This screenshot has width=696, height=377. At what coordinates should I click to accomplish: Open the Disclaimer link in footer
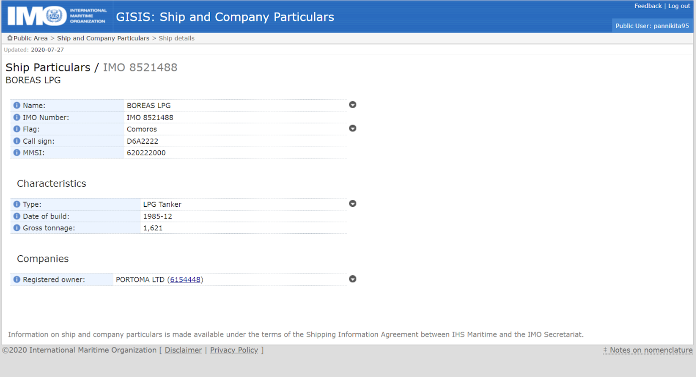tap(183, 350)
